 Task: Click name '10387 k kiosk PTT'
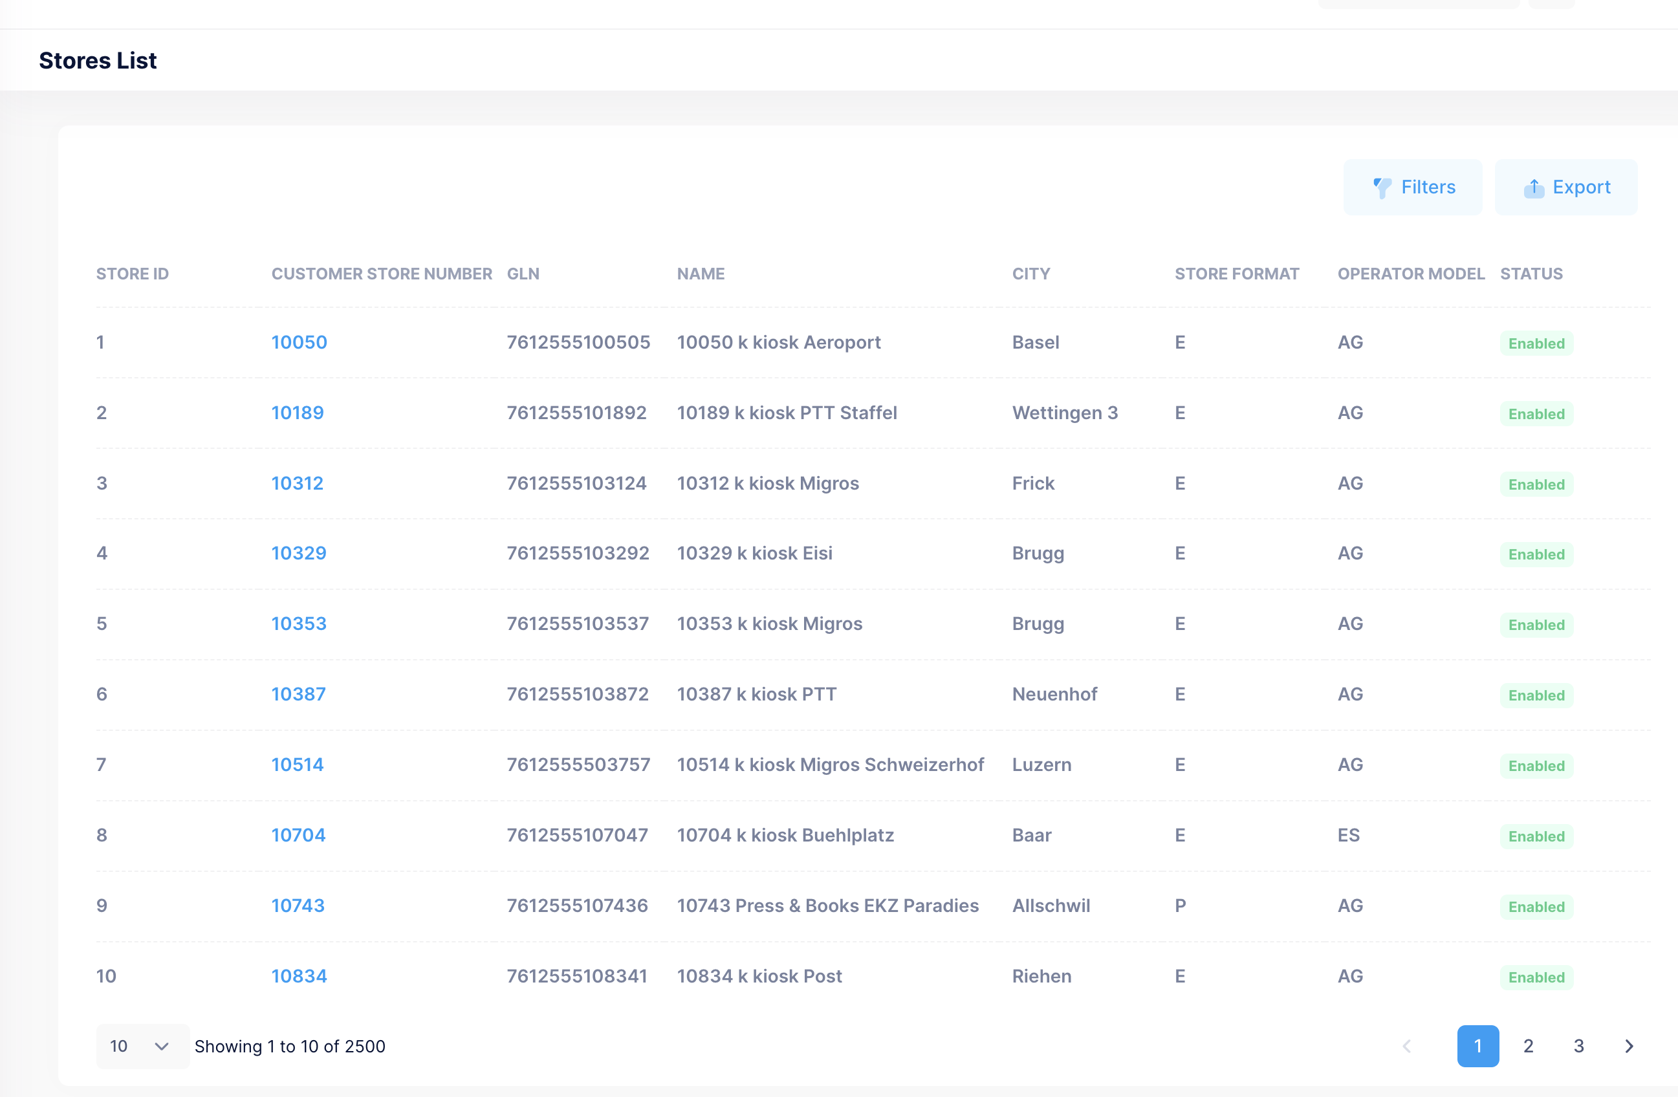point(756,695)
